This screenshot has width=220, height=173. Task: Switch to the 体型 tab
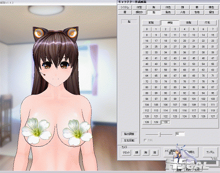139,7
